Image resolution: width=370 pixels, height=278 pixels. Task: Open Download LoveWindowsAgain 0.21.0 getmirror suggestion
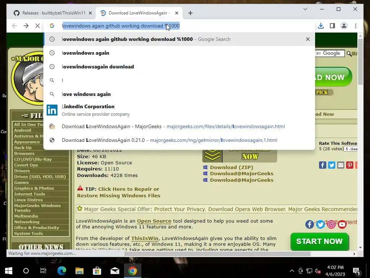point(179,140)
